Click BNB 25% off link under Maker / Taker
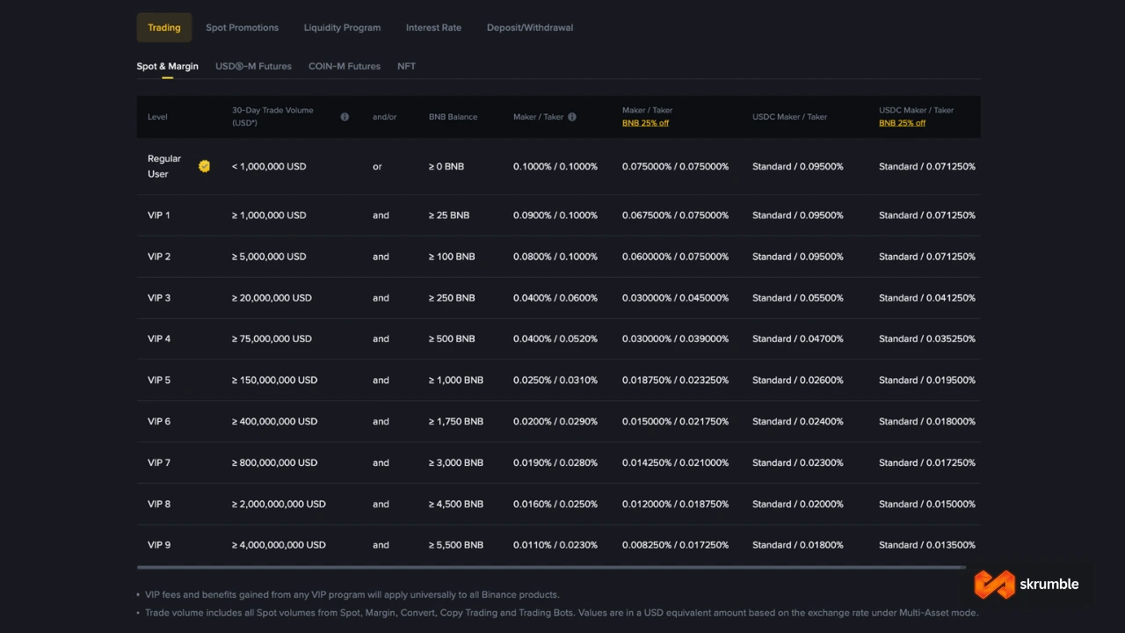 click(645, 123)
